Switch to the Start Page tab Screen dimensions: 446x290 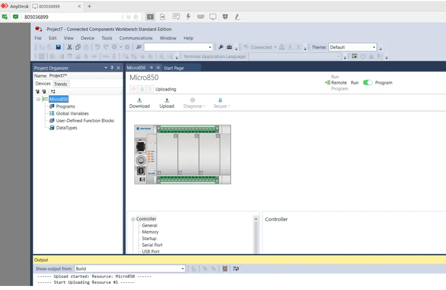[x=173, y=68]
